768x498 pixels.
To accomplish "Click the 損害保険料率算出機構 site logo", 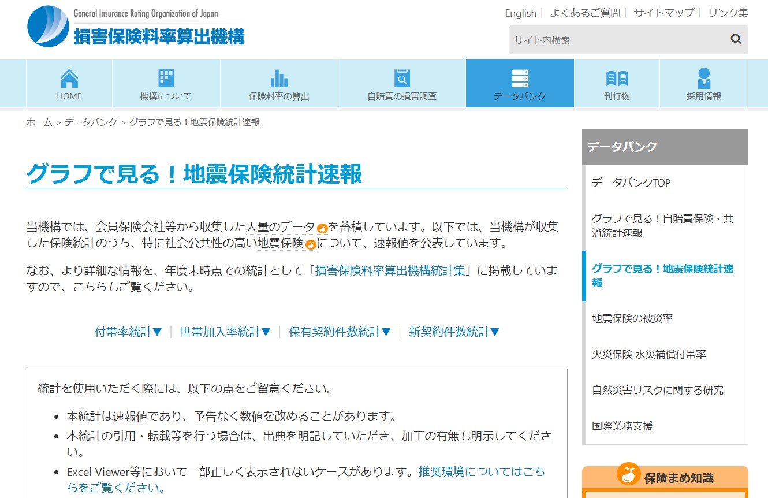I will [x=136, y=27].
